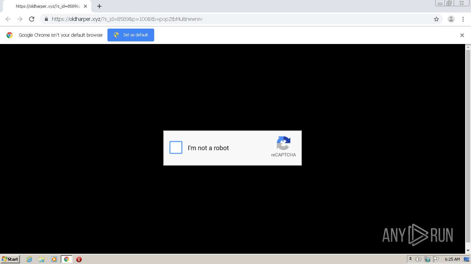Show hidden system tray icons
The height and width of the screenshot is (264, 471).
[x=410, y=259]
